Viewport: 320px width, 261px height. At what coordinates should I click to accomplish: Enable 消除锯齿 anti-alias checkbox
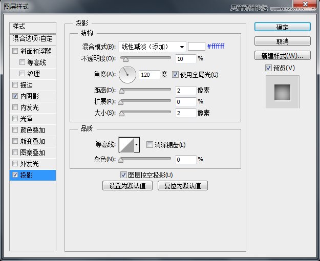150,145
